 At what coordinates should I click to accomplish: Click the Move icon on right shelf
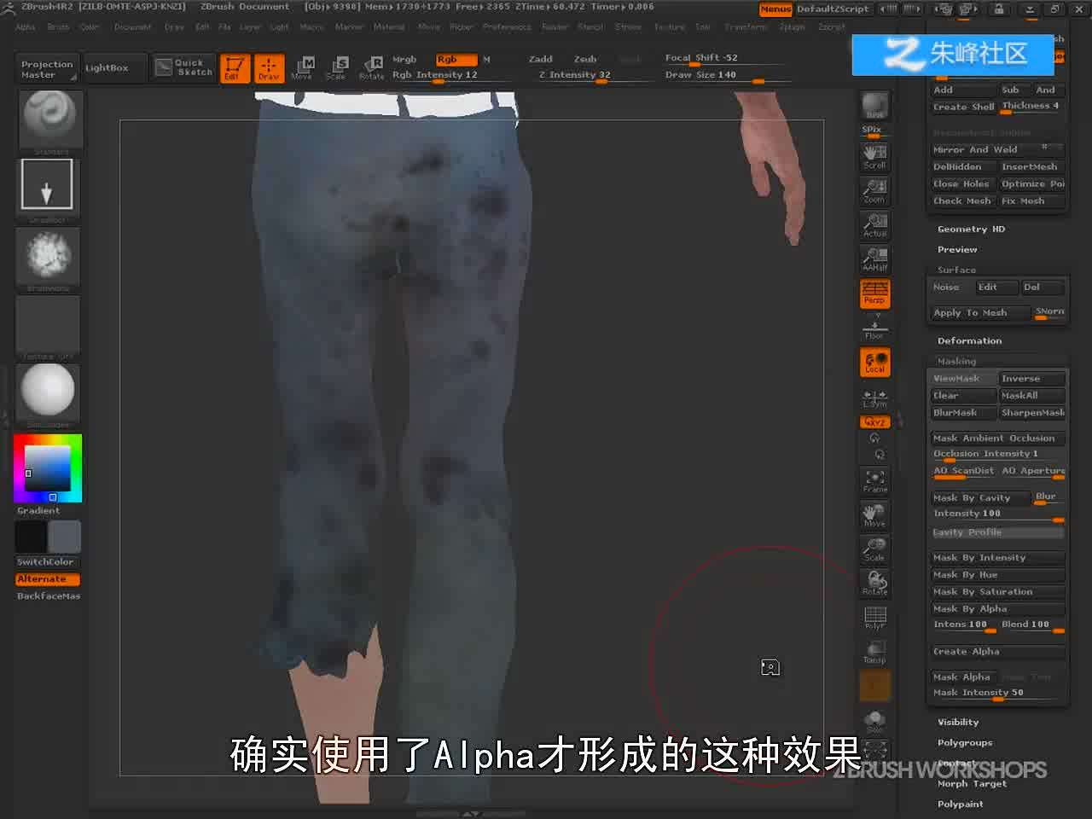tap(874, 515)
